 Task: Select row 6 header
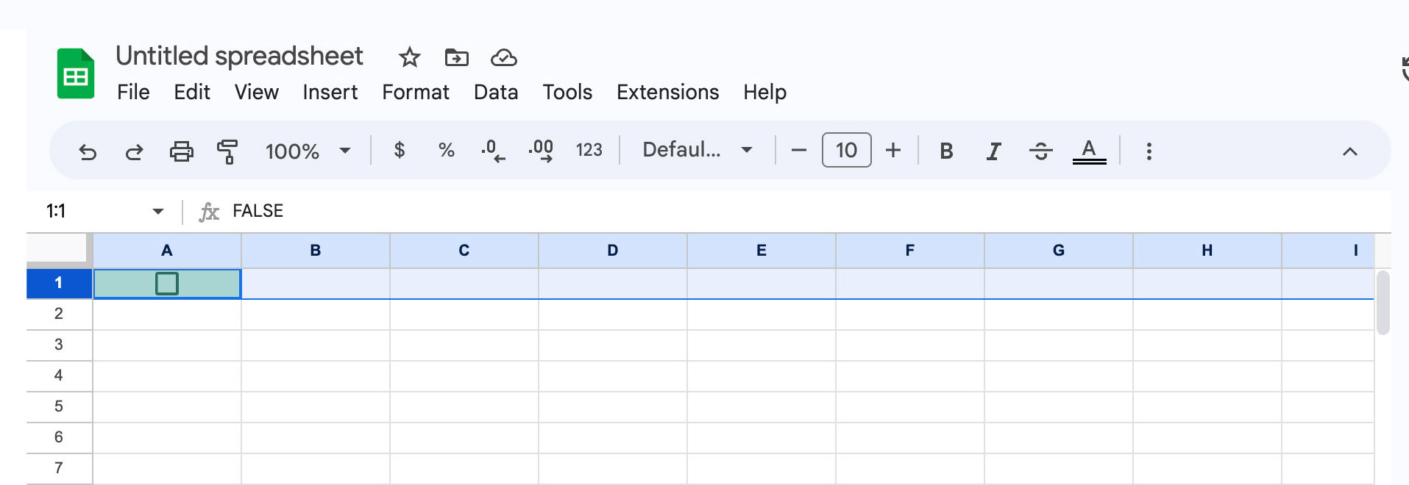tap(59, 437)
